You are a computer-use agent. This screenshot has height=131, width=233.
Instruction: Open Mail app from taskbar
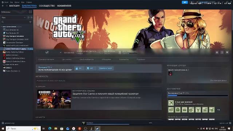click(x=68, y=128)
